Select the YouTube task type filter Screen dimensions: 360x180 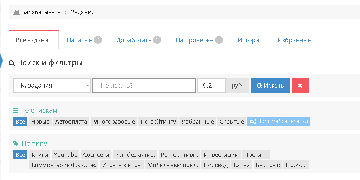[66, 155]
